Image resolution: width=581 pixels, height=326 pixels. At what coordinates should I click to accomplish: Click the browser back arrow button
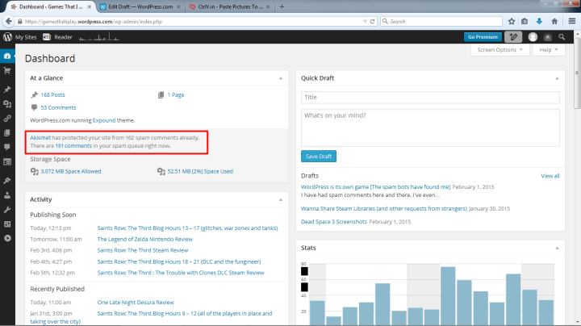click(x=9, y=22)
